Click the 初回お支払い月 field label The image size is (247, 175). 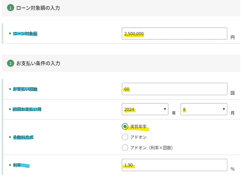coord(27,109)
